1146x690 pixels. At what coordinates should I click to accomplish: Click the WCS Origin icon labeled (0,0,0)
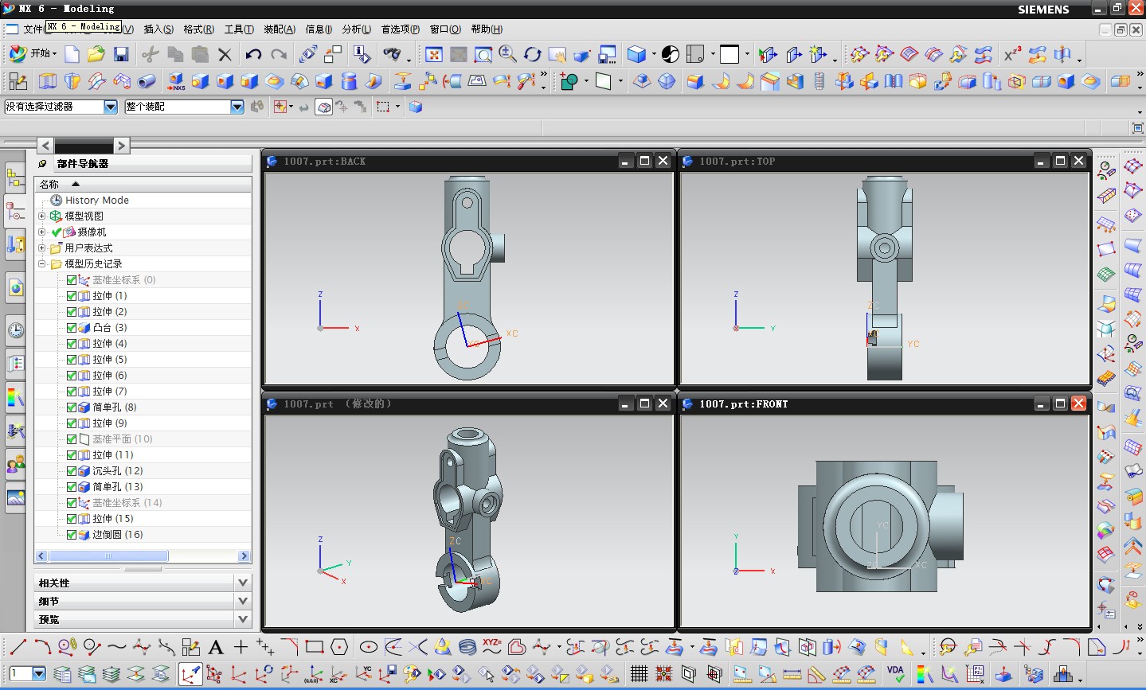point(315,675)
